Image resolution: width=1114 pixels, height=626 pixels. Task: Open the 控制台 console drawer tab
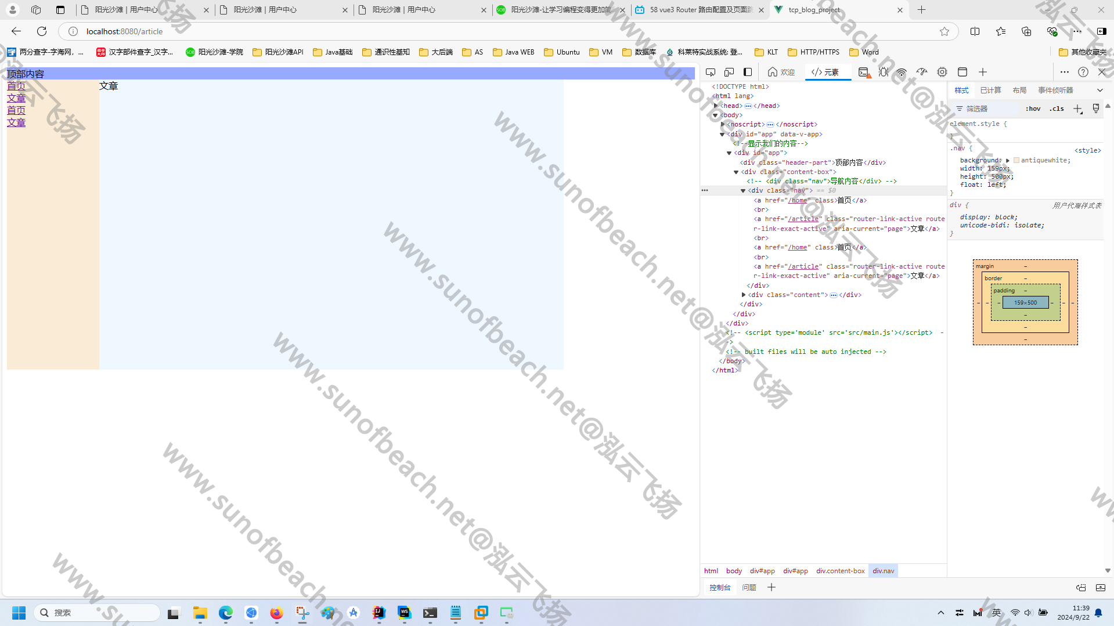pos(720,588)
